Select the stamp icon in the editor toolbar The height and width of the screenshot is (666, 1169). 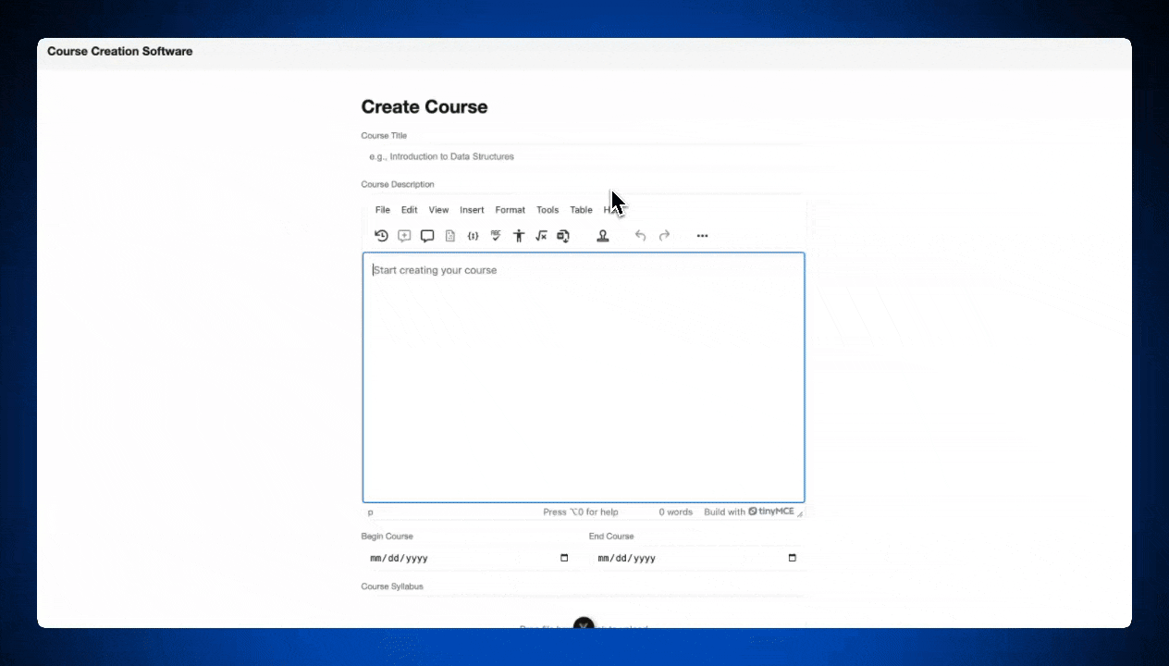[x=603, y=236]
